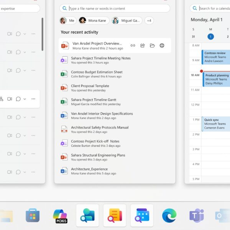Select Sunday 31 in calendar week strip

(x=193, y=37)
